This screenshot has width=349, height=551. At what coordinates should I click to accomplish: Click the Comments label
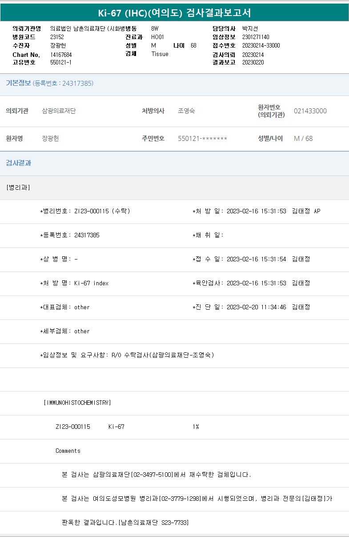[68, 451]
